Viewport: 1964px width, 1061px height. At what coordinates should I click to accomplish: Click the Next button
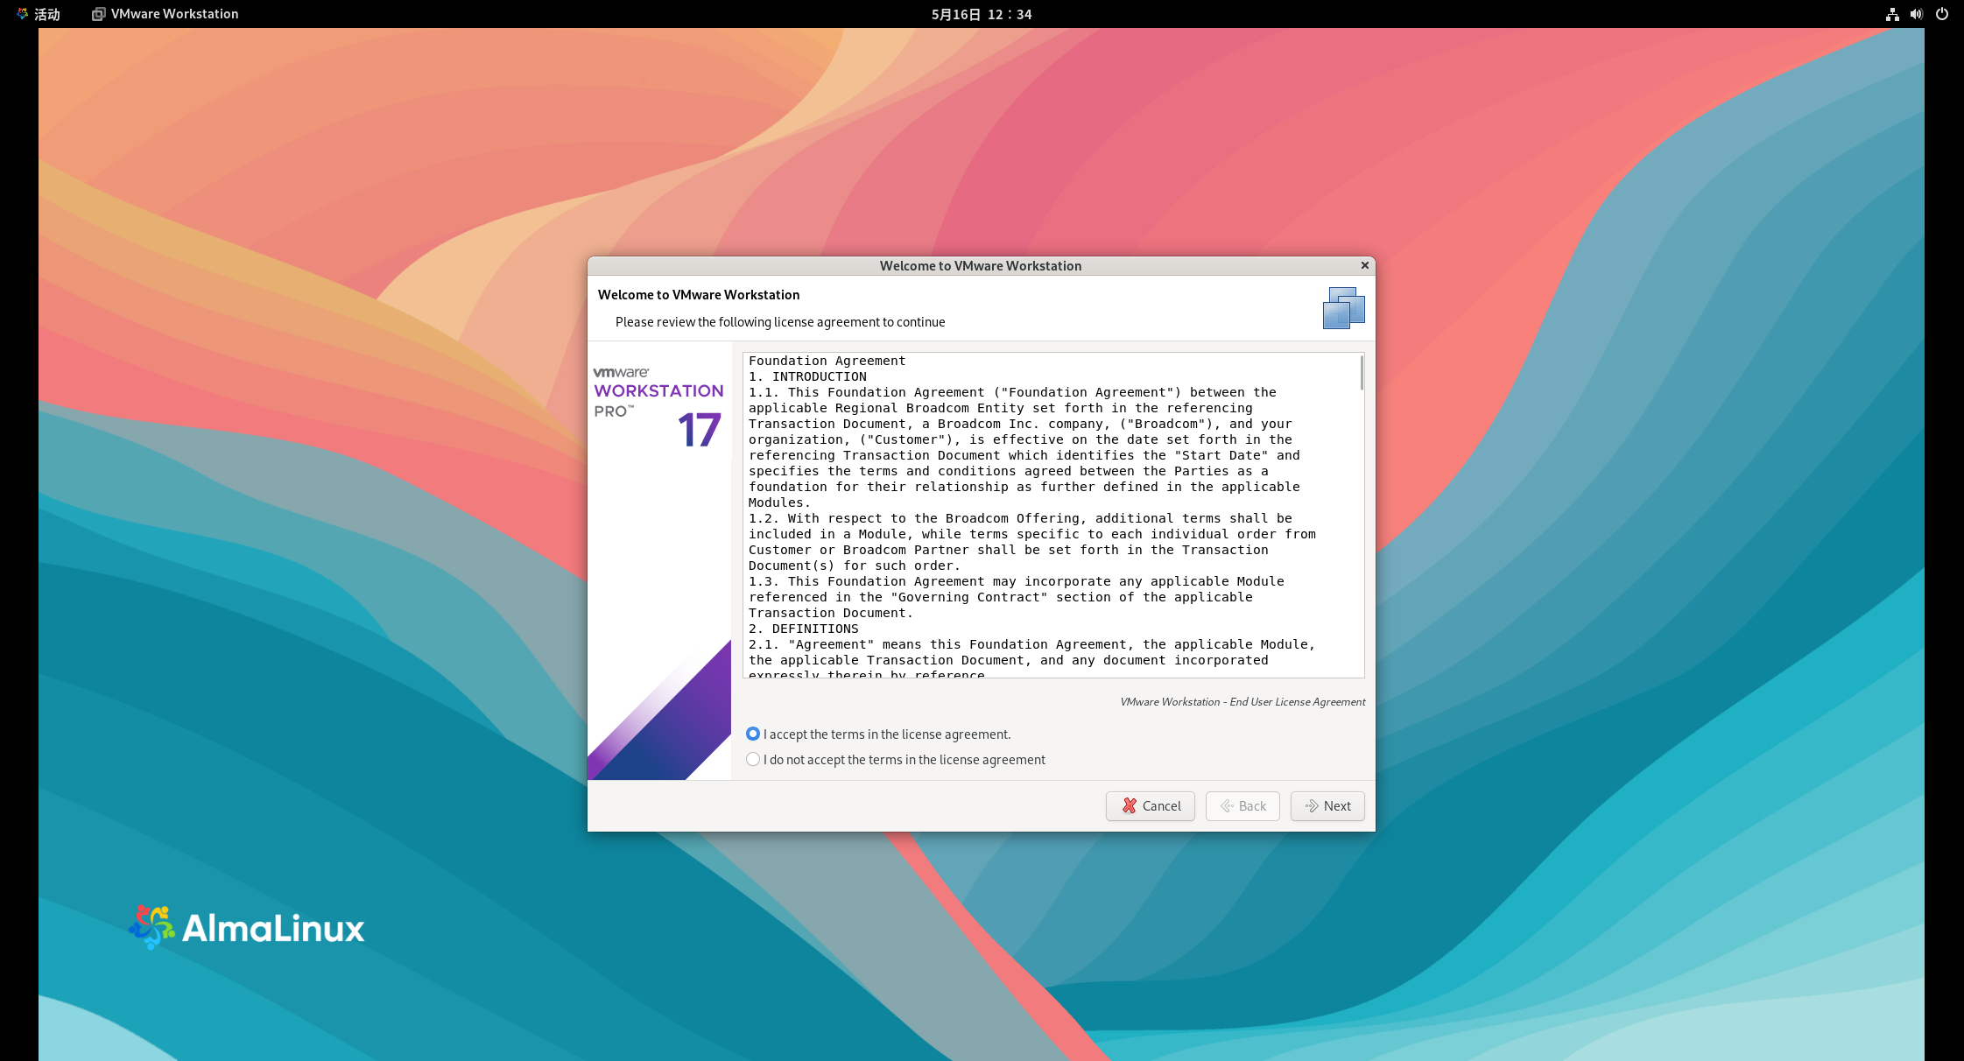point(1327,805)
